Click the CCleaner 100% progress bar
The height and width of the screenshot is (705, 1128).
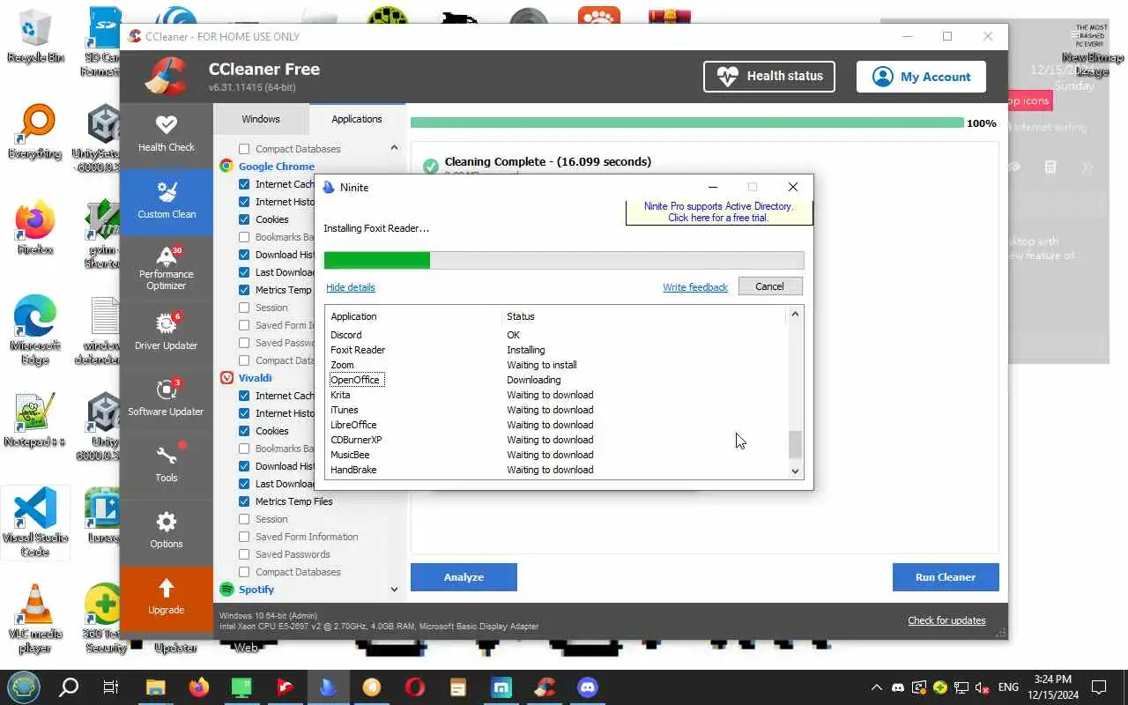tap(687, 123)
